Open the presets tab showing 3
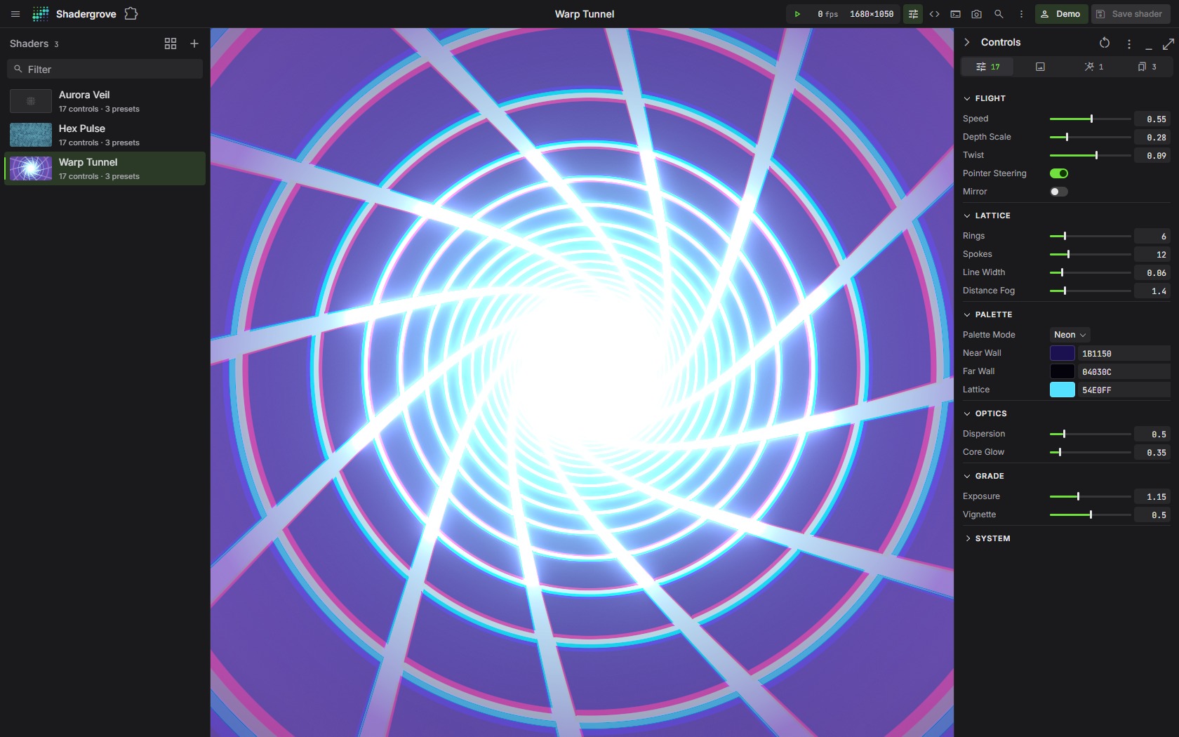1179x737 pixels. coord(1146,67)
